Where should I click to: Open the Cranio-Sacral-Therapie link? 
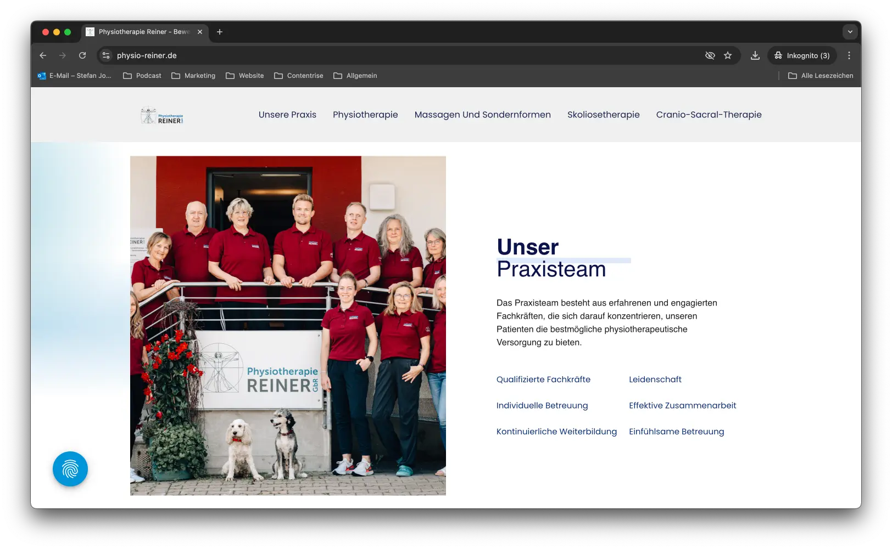[x=709, y=115]
